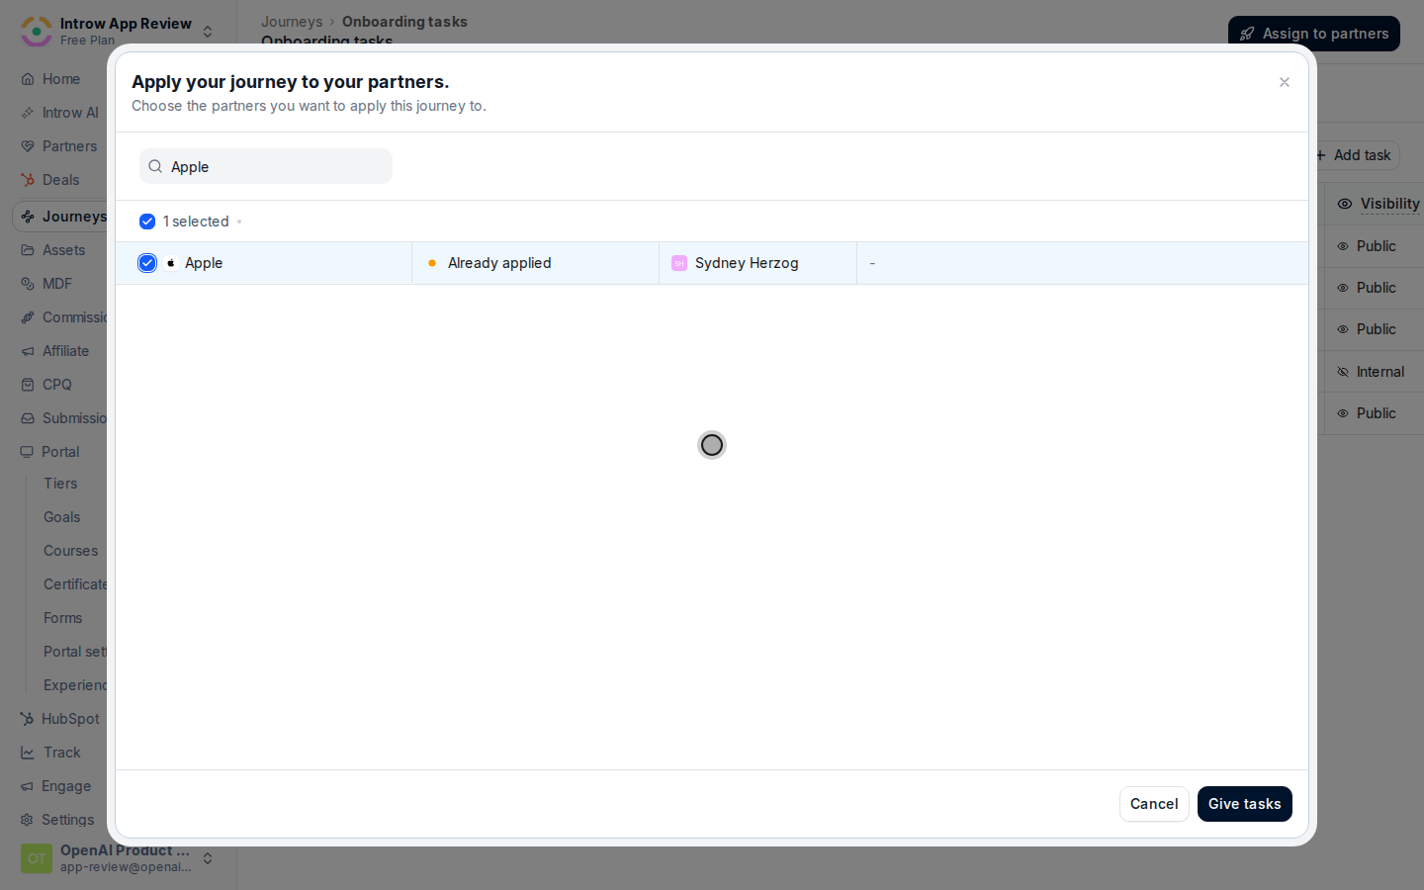This screenshot has height=890, width=1424.
Task: Click the Portal monitor icon
Action: 27,452
